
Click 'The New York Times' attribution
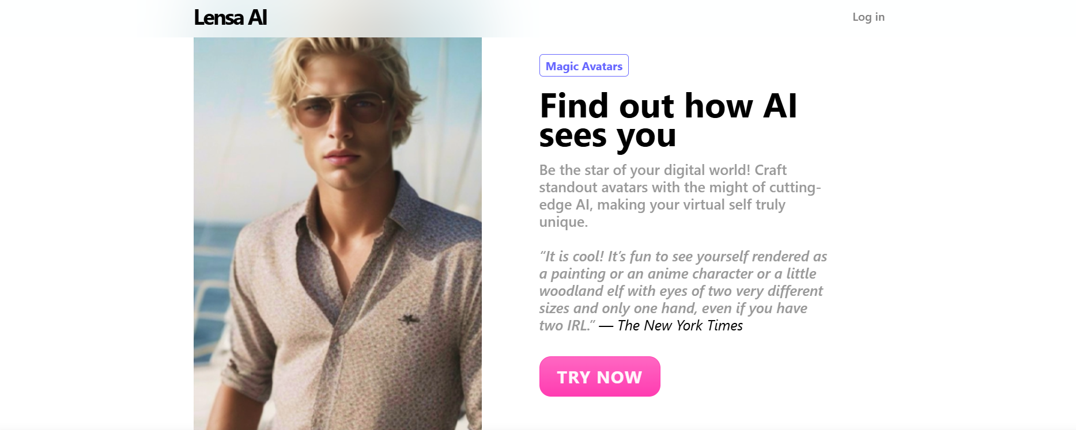click(680, 325)
